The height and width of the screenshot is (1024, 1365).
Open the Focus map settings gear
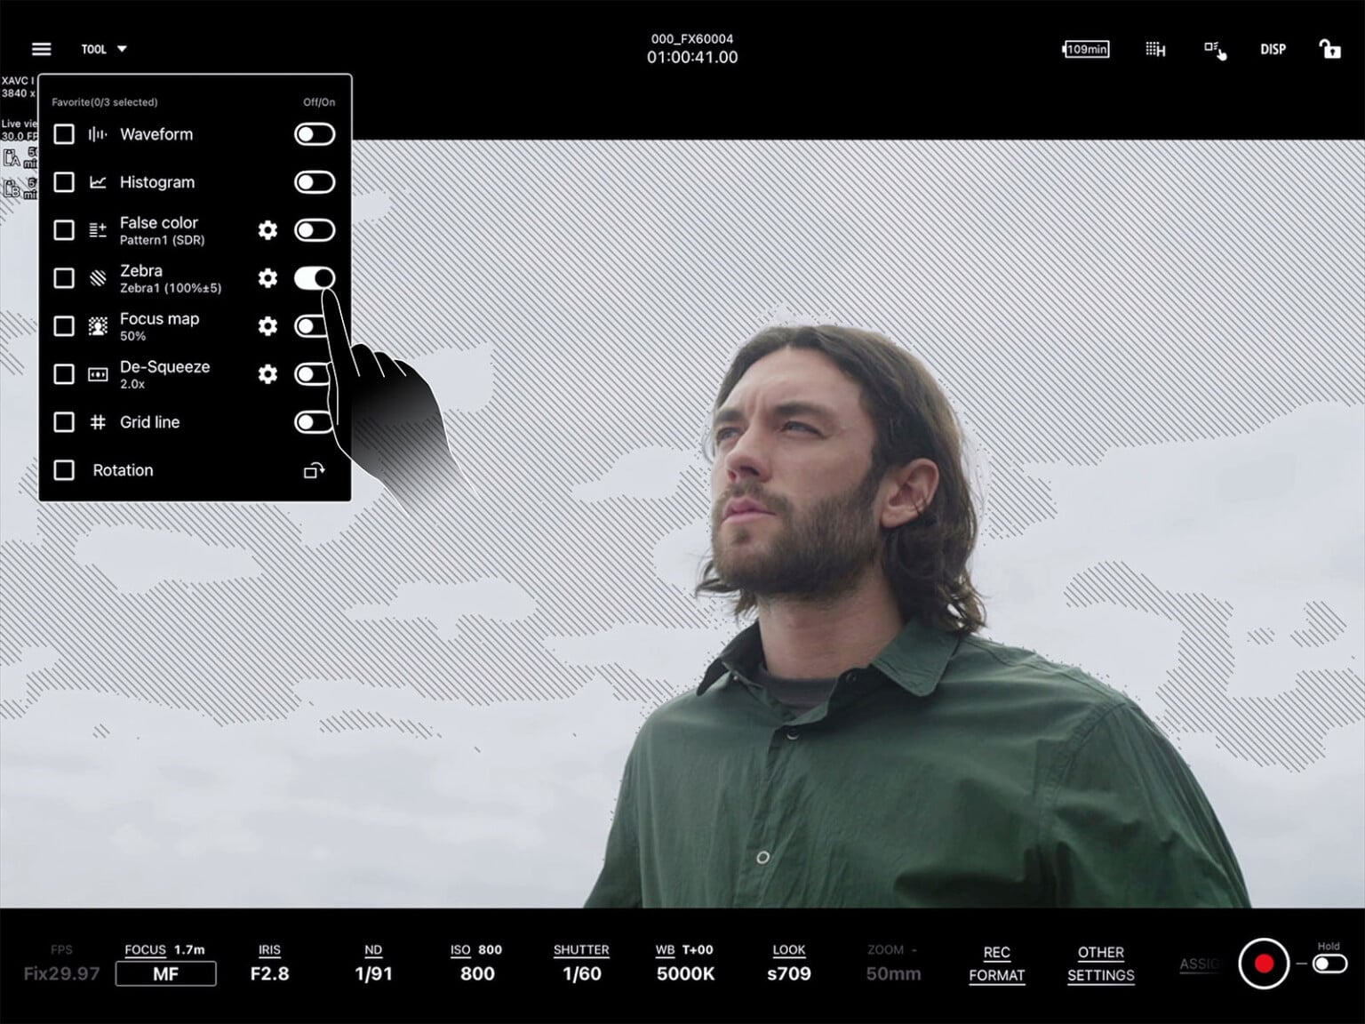(x=267, y=326)
